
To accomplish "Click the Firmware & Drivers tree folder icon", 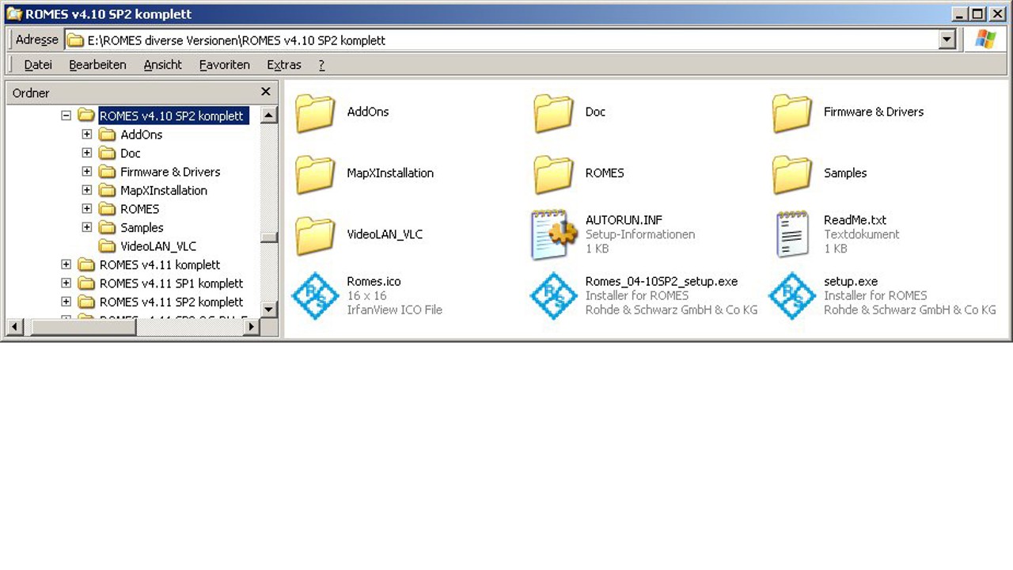I will point(107,172).
